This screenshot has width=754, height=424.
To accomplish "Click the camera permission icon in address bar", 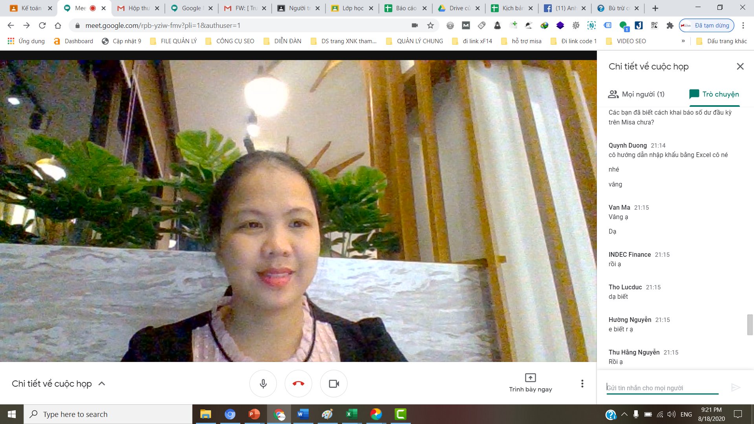I will (x=414, y=26).
